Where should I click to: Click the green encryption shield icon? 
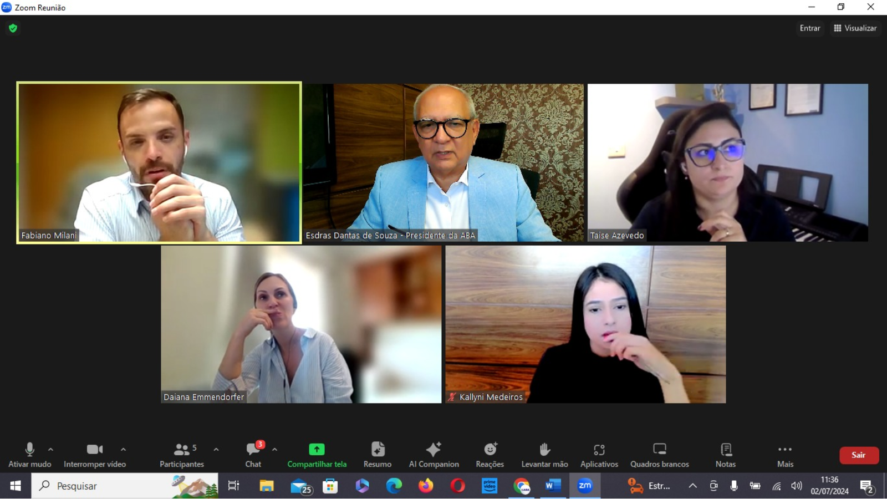pos(13,28)
